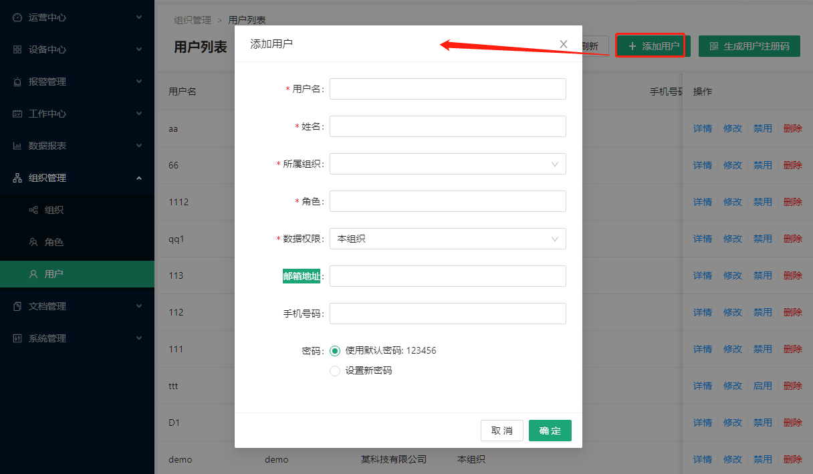Click the 设备中心 grid icon
813x474 pixels.
click(x=17, y=49)
